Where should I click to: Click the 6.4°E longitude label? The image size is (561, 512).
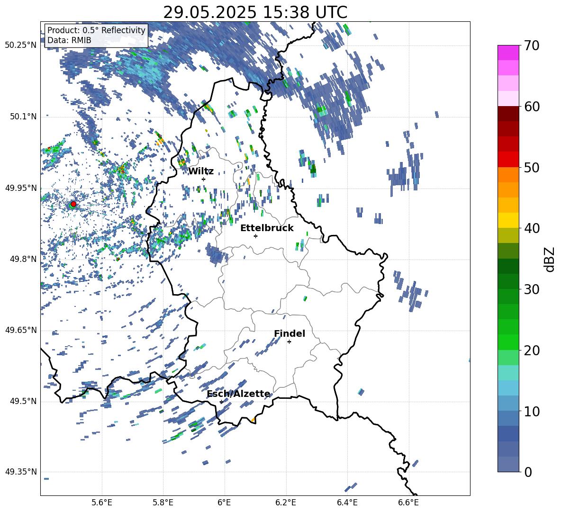tap(347, 503)
